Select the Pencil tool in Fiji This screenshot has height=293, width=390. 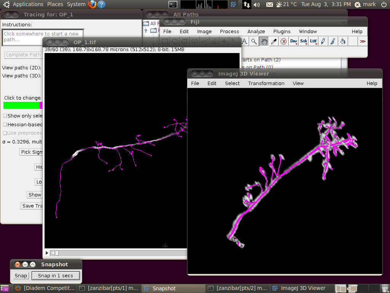(323, 41)
